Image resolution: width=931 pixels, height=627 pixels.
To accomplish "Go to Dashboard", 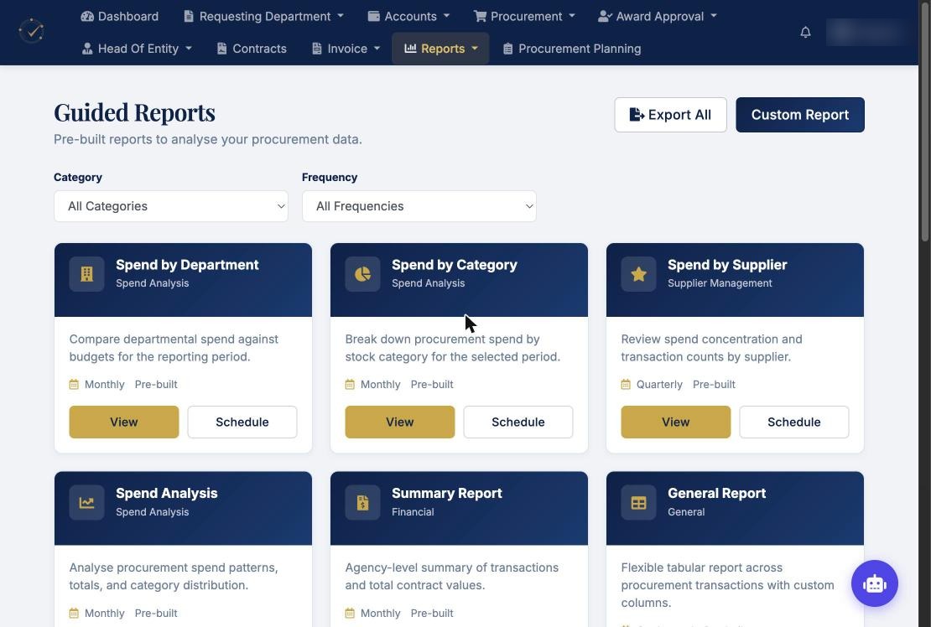I will click(x=119, y=17).
